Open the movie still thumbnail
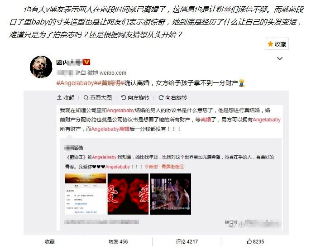 (x=171, y=194)
